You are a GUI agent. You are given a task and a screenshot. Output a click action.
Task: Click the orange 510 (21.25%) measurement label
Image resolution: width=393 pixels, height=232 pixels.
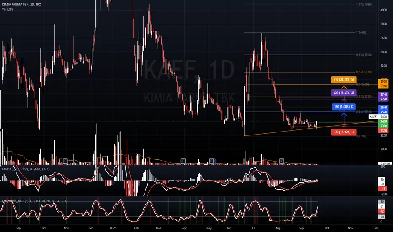[344, 80]
